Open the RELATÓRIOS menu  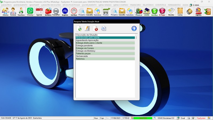click(x=148, y=5)
